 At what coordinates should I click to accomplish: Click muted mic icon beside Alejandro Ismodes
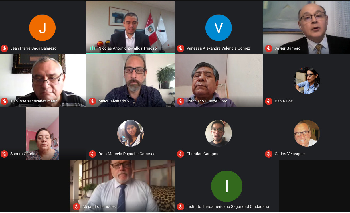(76, 206)
